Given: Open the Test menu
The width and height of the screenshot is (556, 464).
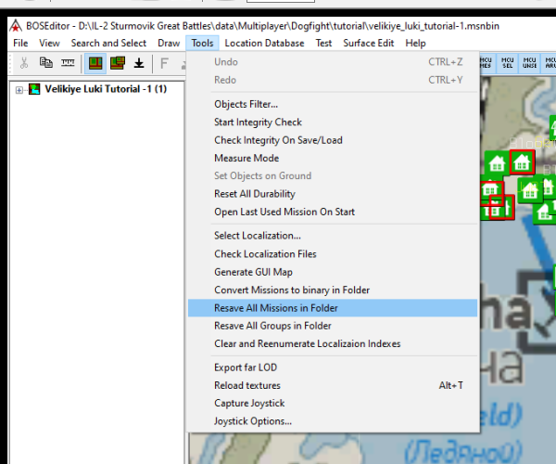Looking at the screenshot, I should pyautogui.click(x=323, y=43).
